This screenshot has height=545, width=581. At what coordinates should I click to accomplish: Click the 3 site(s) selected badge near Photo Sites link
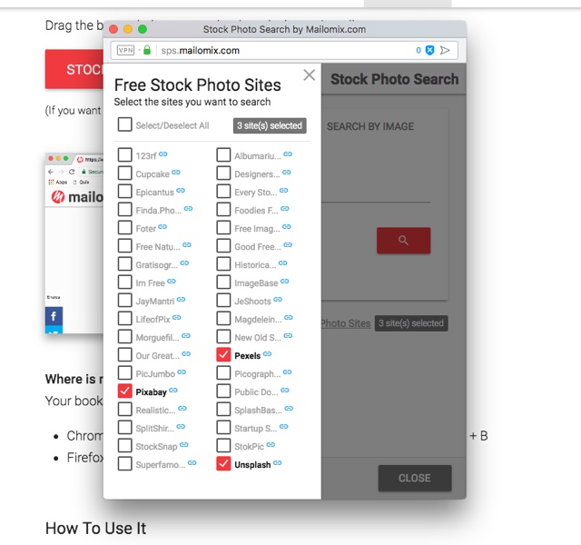(x=411, y=323)
